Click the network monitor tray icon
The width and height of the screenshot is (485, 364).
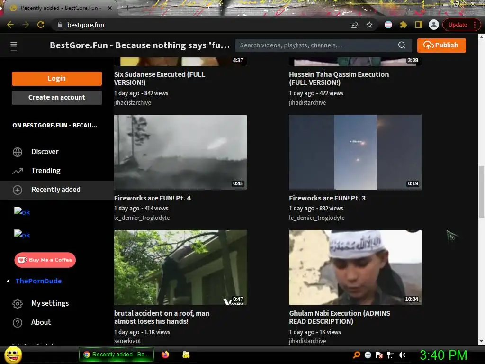391,355
